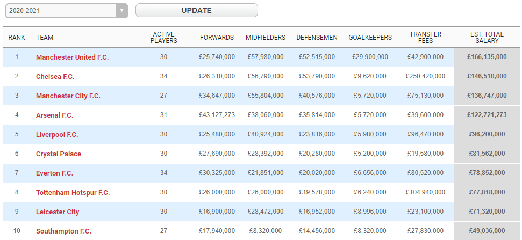Sort by Forwards column header
Screen dimensions: 522x240
tap(217, 38)
